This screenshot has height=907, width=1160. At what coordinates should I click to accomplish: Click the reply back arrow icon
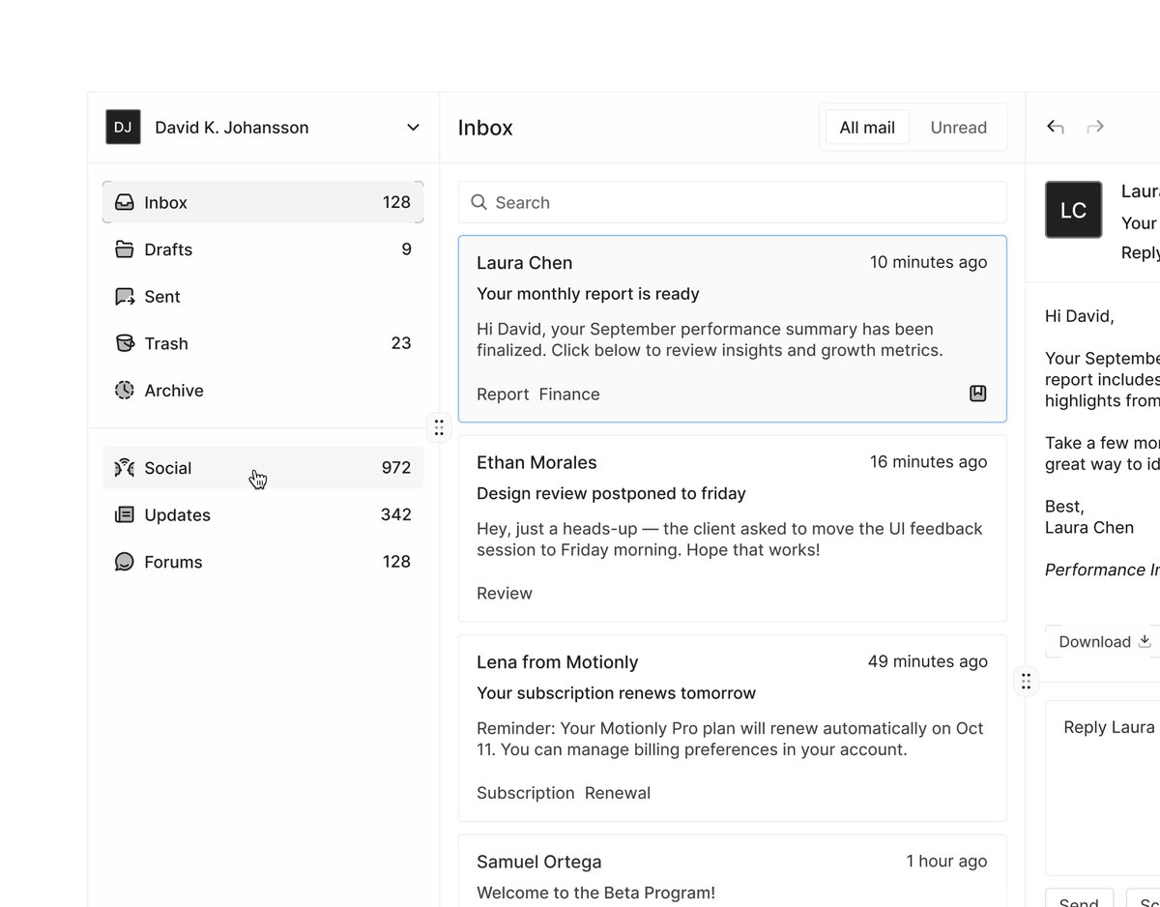click(x=1056, y=127)
